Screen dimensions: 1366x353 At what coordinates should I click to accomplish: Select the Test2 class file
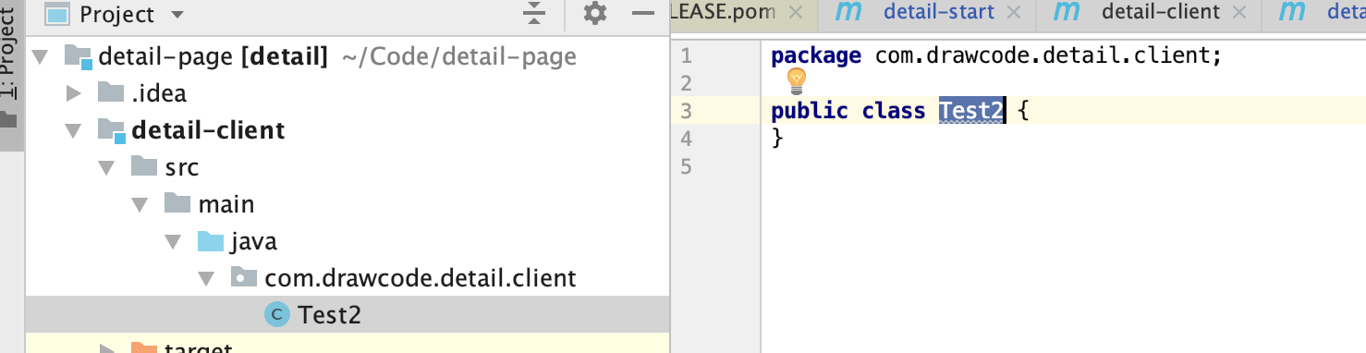point(348,314)
